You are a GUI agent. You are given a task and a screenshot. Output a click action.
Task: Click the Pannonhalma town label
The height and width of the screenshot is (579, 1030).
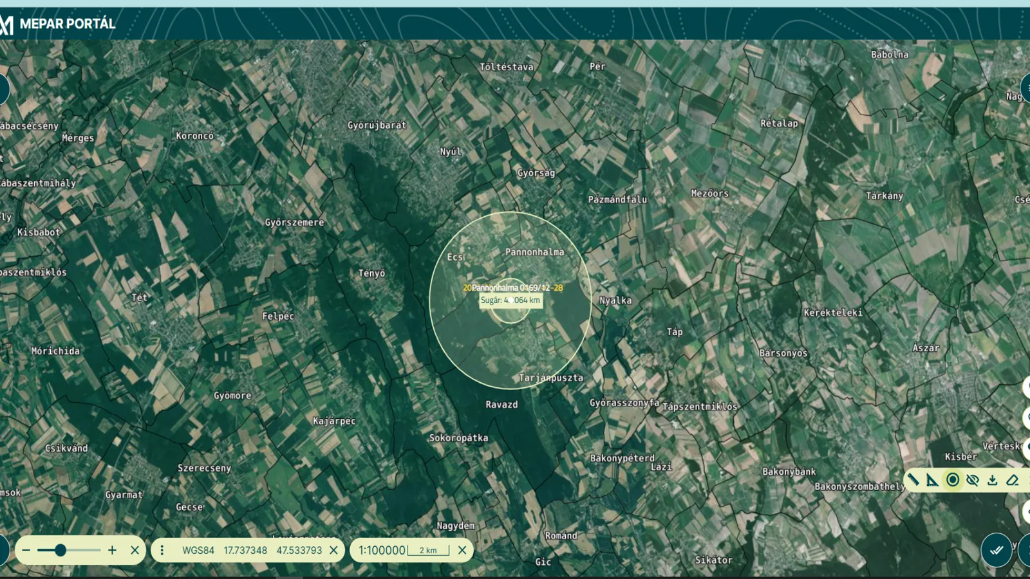tap(534, 252)
